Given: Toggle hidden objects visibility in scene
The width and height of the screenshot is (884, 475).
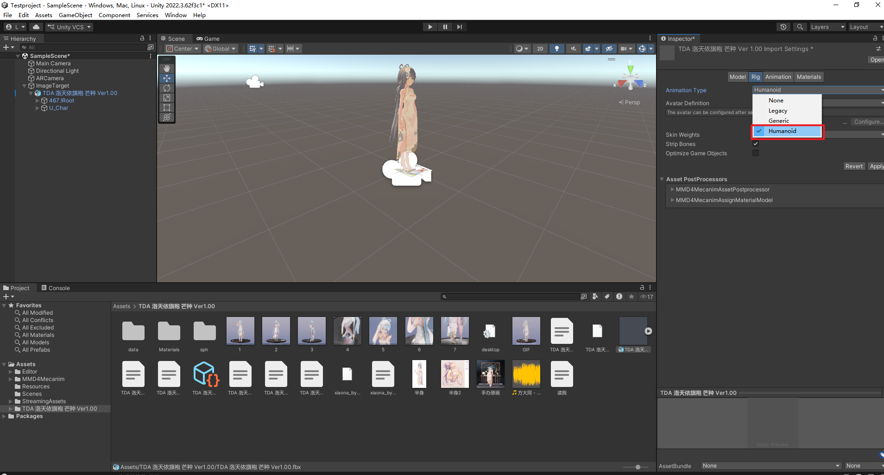Looking at the screenshot, I should tap(609, 49).
